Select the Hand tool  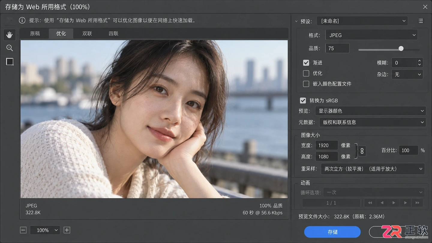[x=10, y=35]
